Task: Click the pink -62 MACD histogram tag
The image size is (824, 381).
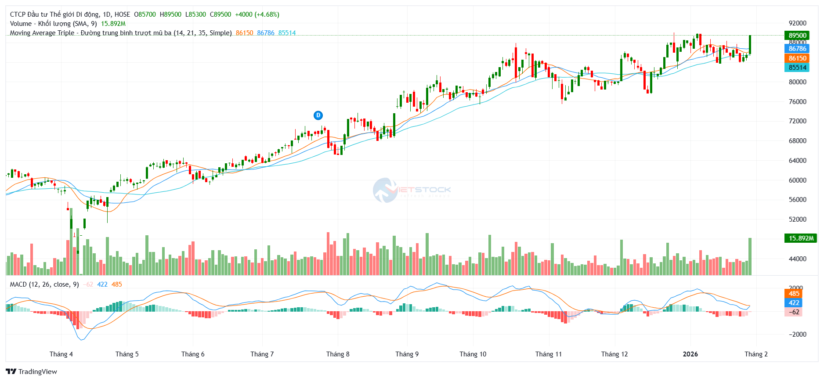Action: point(793,312)
